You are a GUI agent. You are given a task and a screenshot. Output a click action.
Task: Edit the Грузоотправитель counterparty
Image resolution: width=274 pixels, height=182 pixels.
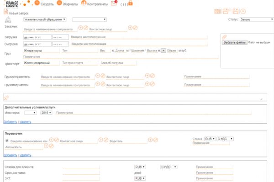[x=103, y=76]
